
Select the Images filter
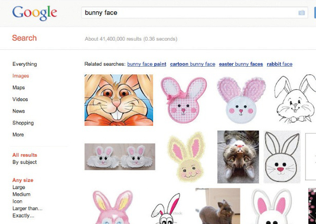(x=21, y=76)
